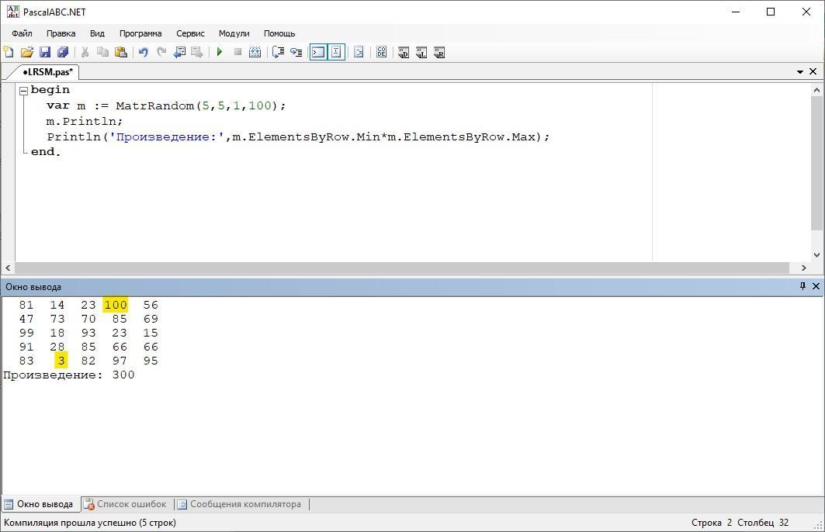Click the Столбец 32 status bar entry

pos(763,523)
